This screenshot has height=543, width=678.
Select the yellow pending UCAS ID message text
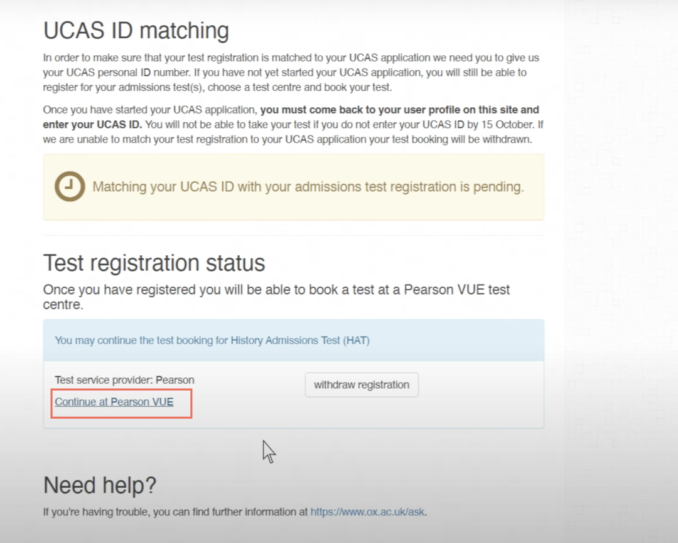[x=308, y=187]
